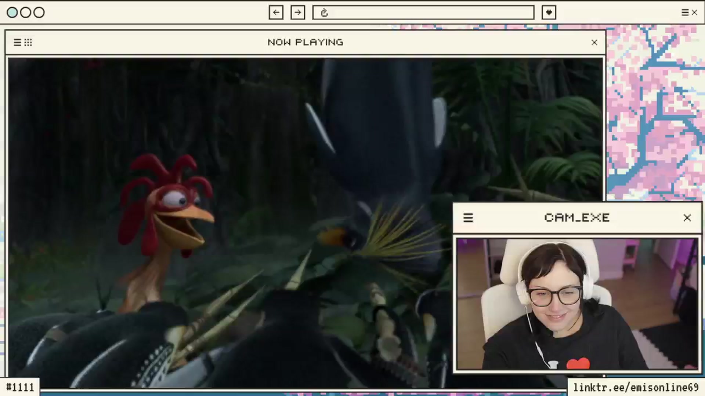Go forward with the right arrow button

point(298,12)
